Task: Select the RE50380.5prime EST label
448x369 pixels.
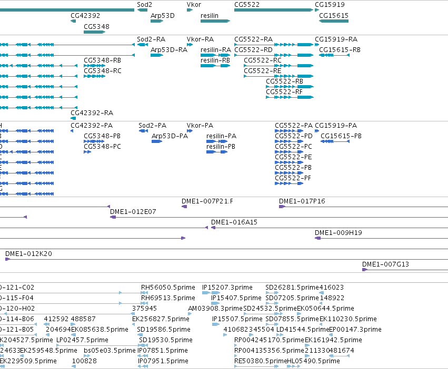Action: pos(260,361)
